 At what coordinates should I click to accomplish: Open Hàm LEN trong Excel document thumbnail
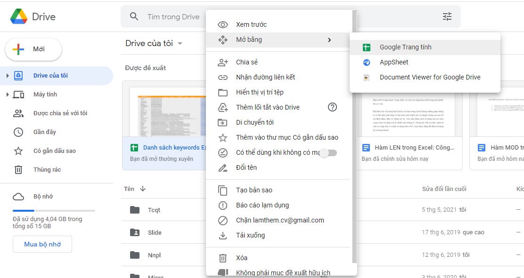coord(409,114)
